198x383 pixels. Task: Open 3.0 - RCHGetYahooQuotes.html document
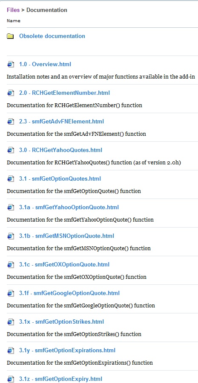coord(60,150)
